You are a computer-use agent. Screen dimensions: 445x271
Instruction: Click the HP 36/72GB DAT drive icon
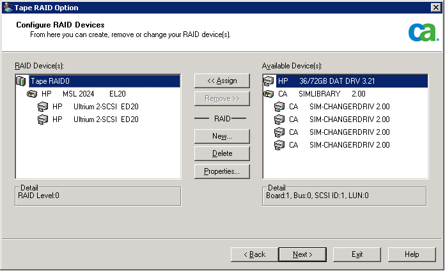269,81
